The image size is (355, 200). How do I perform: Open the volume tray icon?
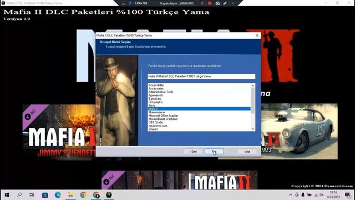pyautogui.click(x=322, y=195)
